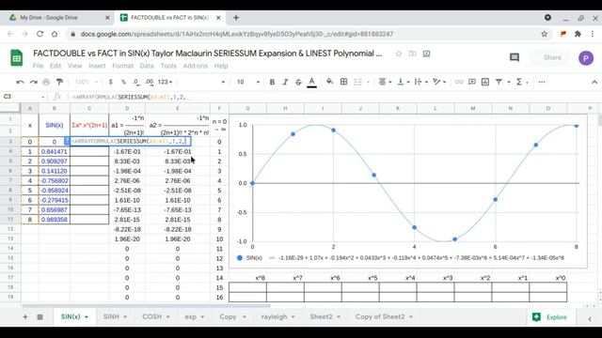602x338 pixels.
Task: Open the View menu
Action: tap(75, 66)
